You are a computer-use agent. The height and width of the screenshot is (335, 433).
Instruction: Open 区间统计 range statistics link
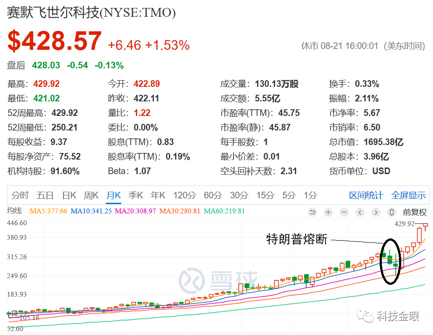pos(366,195)
